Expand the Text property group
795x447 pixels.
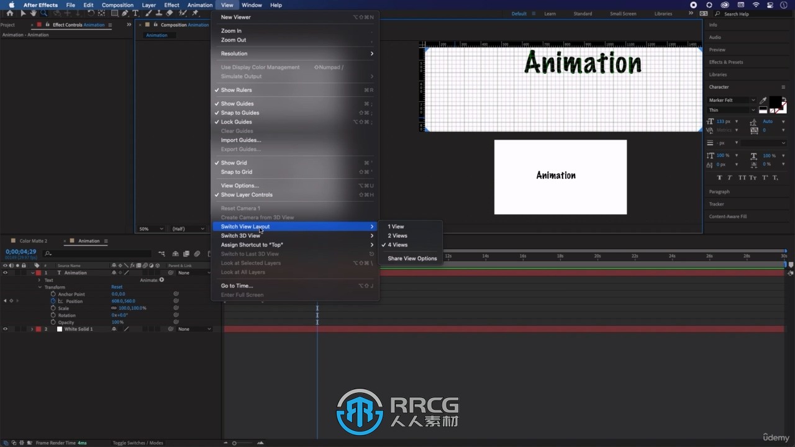click(x=39, y=280)
